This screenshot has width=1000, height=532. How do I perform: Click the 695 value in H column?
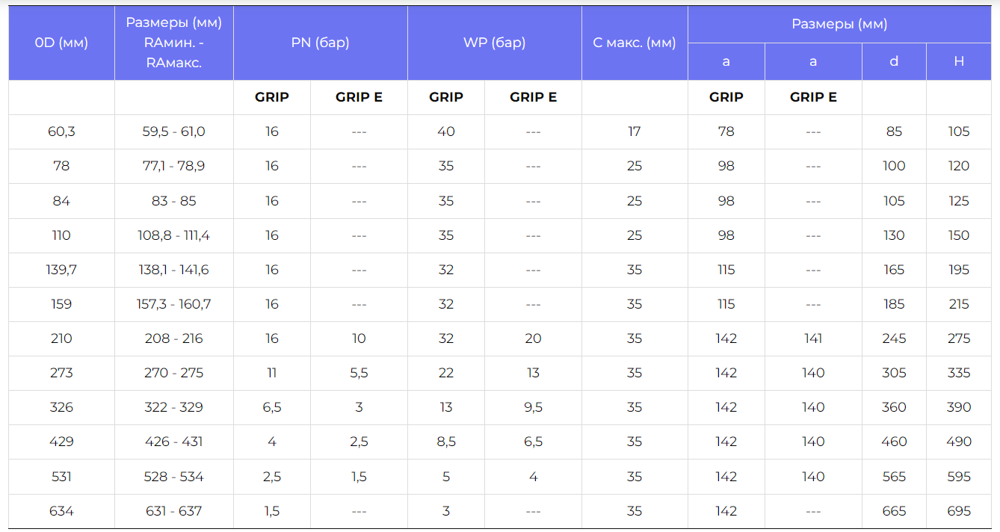coord(959,511)
